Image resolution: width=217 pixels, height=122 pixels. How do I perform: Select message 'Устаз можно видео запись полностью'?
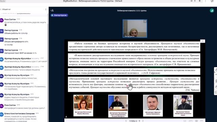pyautogui.click(x=21, y=78)
